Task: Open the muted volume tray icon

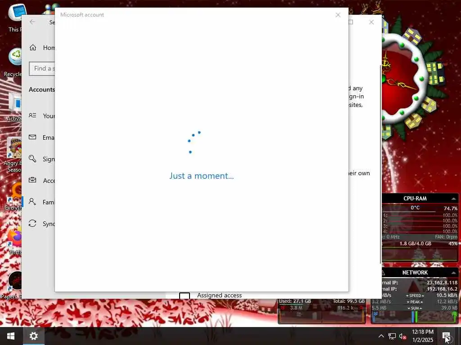Action: (402, 336)
